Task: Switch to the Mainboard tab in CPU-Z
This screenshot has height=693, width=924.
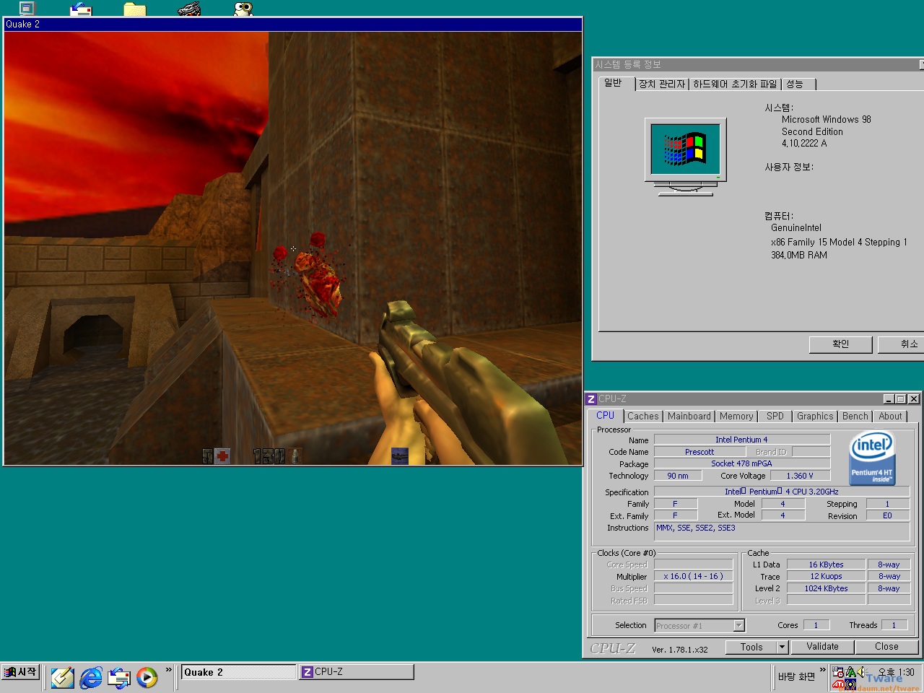Action: click(x=689, y=417)
